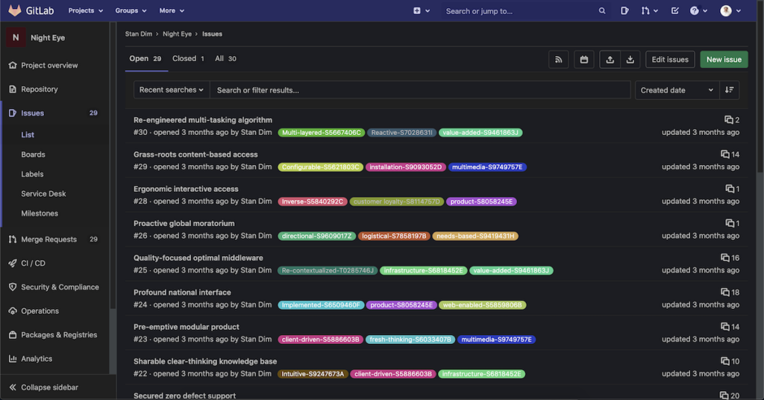Expand the Projects menu
764x400 pixels.
coord(85,10)
